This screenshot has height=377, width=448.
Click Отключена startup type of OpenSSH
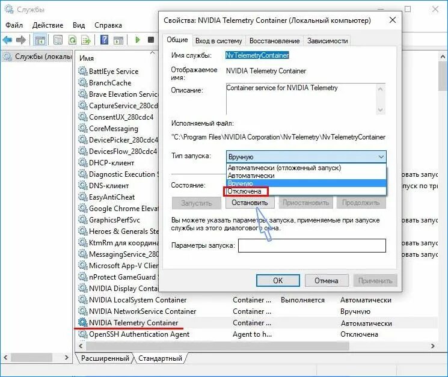pyautogui.click(x=359, y=334)
